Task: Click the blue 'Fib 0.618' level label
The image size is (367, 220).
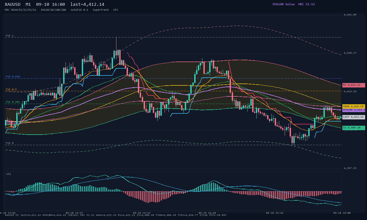Action: [x=13, y=76]
